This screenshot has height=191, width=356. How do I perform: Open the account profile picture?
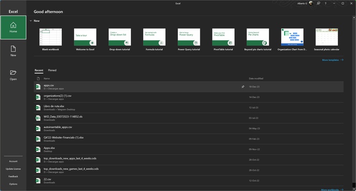[311, 3]
